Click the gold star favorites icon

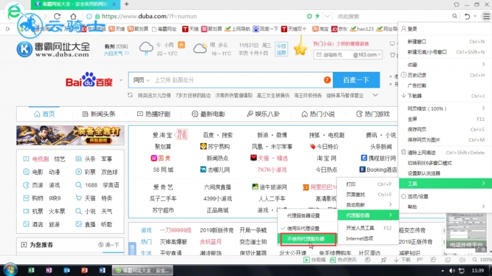pyautogui.click(x=300, y=48)
